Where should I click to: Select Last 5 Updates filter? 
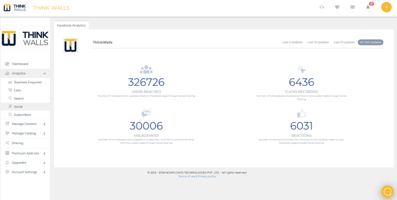coord(292,43)
